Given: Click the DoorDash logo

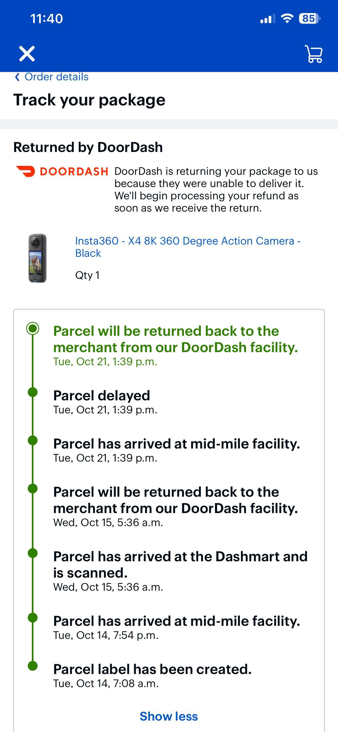Looking at the screenshot, I should pyautogui.click(x=63, y=171).
